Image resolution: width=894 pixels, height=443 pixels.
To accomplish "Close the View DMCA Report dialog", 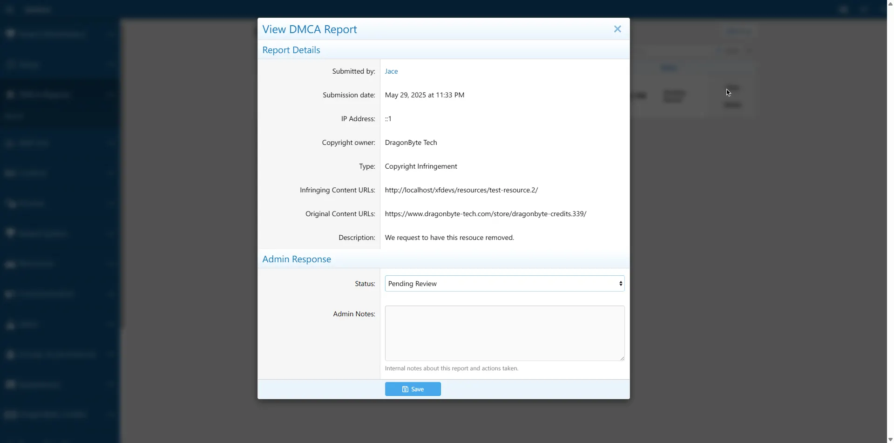I will tap(617, 29).
